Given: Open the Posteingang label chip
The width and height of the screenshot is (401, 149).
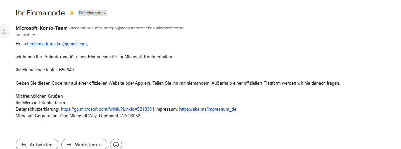Looking at the screenshot, I should tap(90, 13).
